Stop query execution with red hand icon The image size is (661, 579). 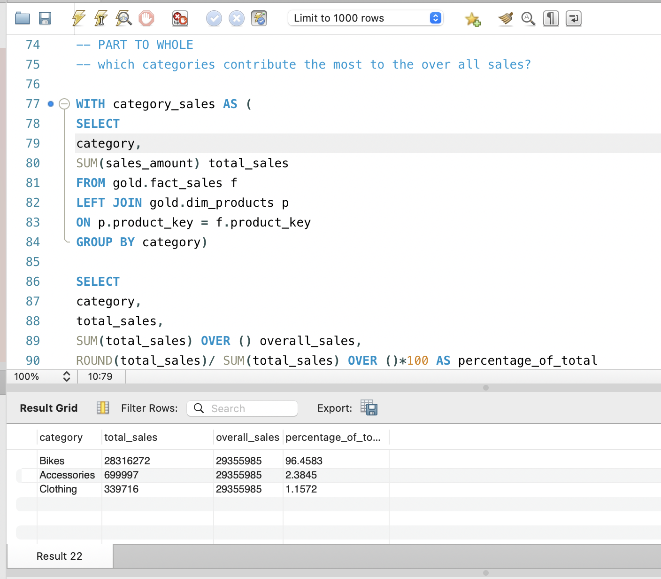point(146,19)
